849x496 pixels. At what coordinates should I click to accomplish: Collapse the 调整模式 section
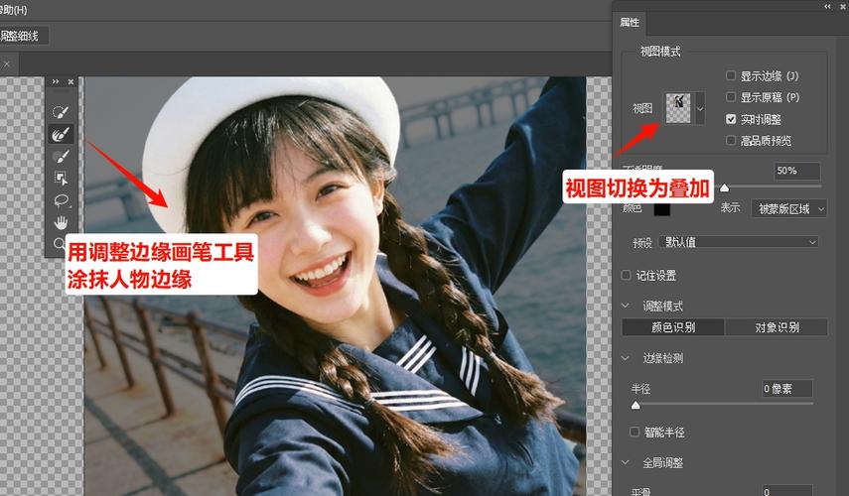point(626,307)
